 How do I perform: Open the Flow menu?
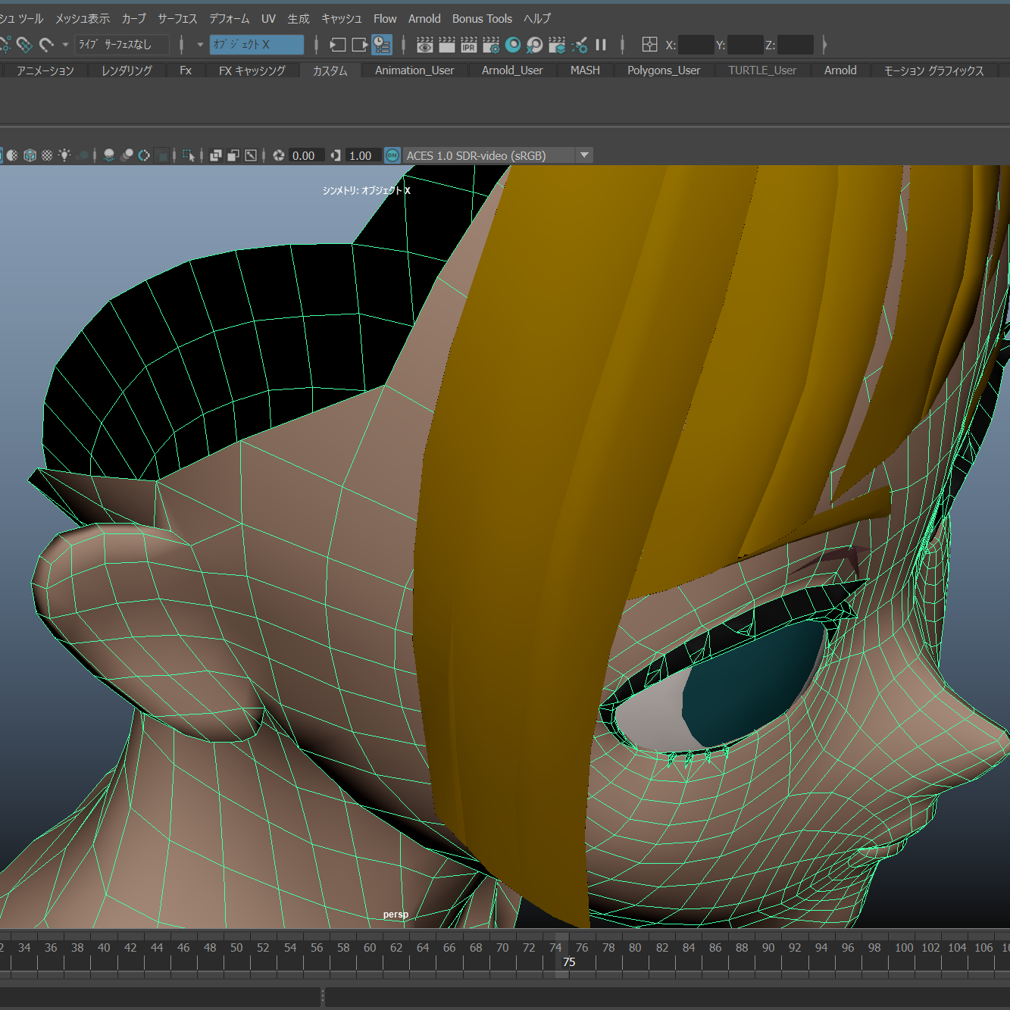pyautogui.click(x=385, y=18)
